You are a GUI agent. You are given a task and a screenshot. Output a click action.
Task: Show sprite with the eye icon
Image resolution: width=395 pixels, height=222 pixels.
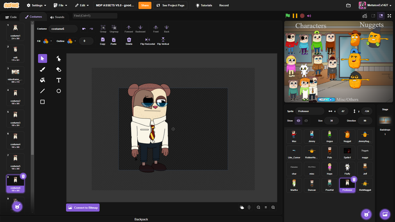pyautogui.click(x=298, y=121)
